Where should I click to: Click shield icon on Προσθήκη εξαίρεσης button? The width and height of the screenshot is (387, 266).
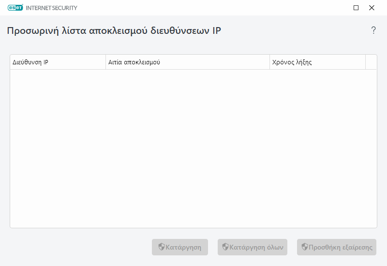(304, 247)
